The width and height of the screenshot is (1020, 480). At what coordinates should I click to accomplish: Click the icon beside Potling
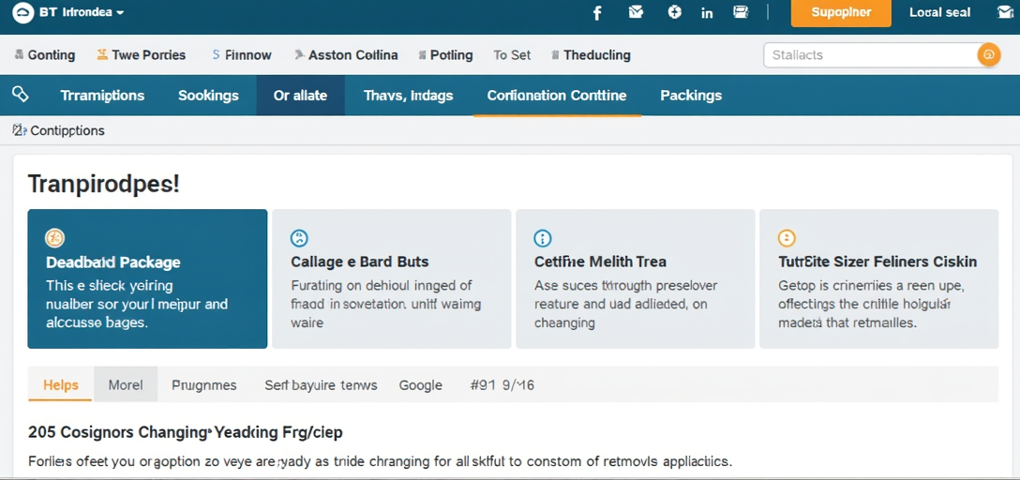tap(422, 55)
